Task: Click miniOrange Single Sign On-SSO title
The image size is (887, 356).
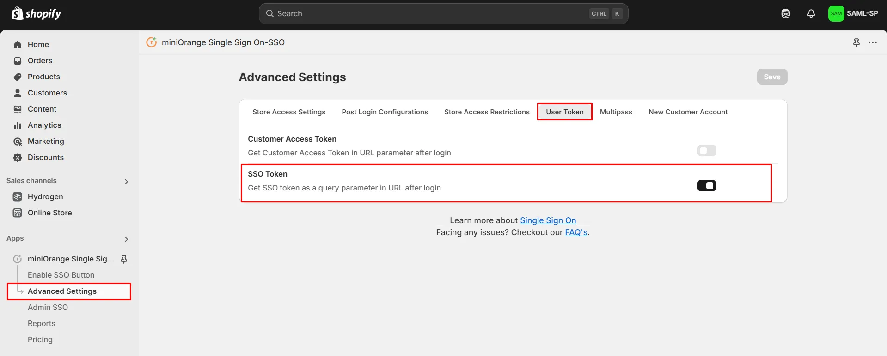Action: [223, 42]
